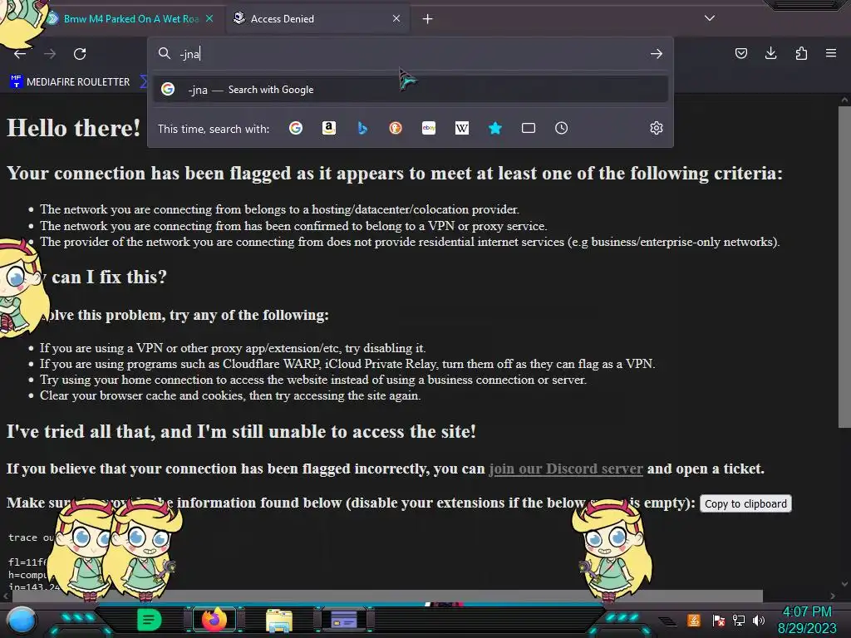Open File Explorer from taskbar
The image size is (851, 638).
tap(279, 620)
